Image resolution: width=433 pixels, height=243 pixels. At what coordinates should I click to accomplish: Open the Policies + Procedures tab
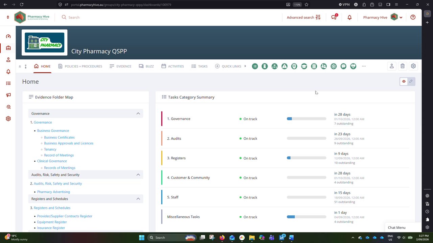(80, 66)
